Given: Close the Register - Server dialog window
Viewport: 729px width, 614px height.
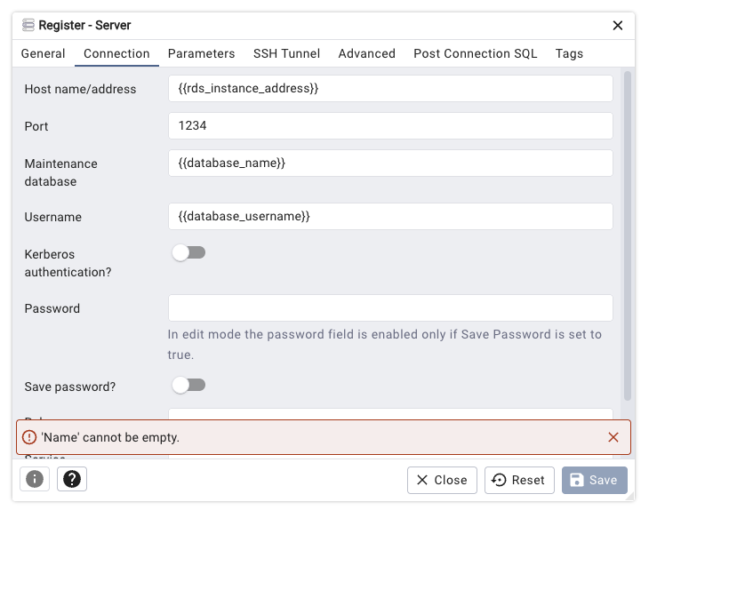Looking at the screenshot, I should tap(618, 26).
